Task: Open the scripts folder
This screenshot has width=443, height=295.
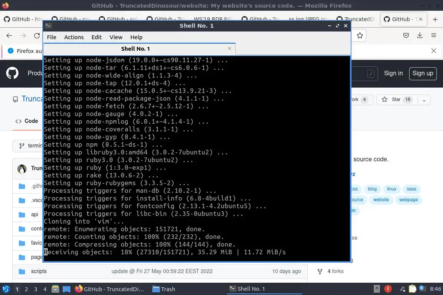Action: [39, 271]
